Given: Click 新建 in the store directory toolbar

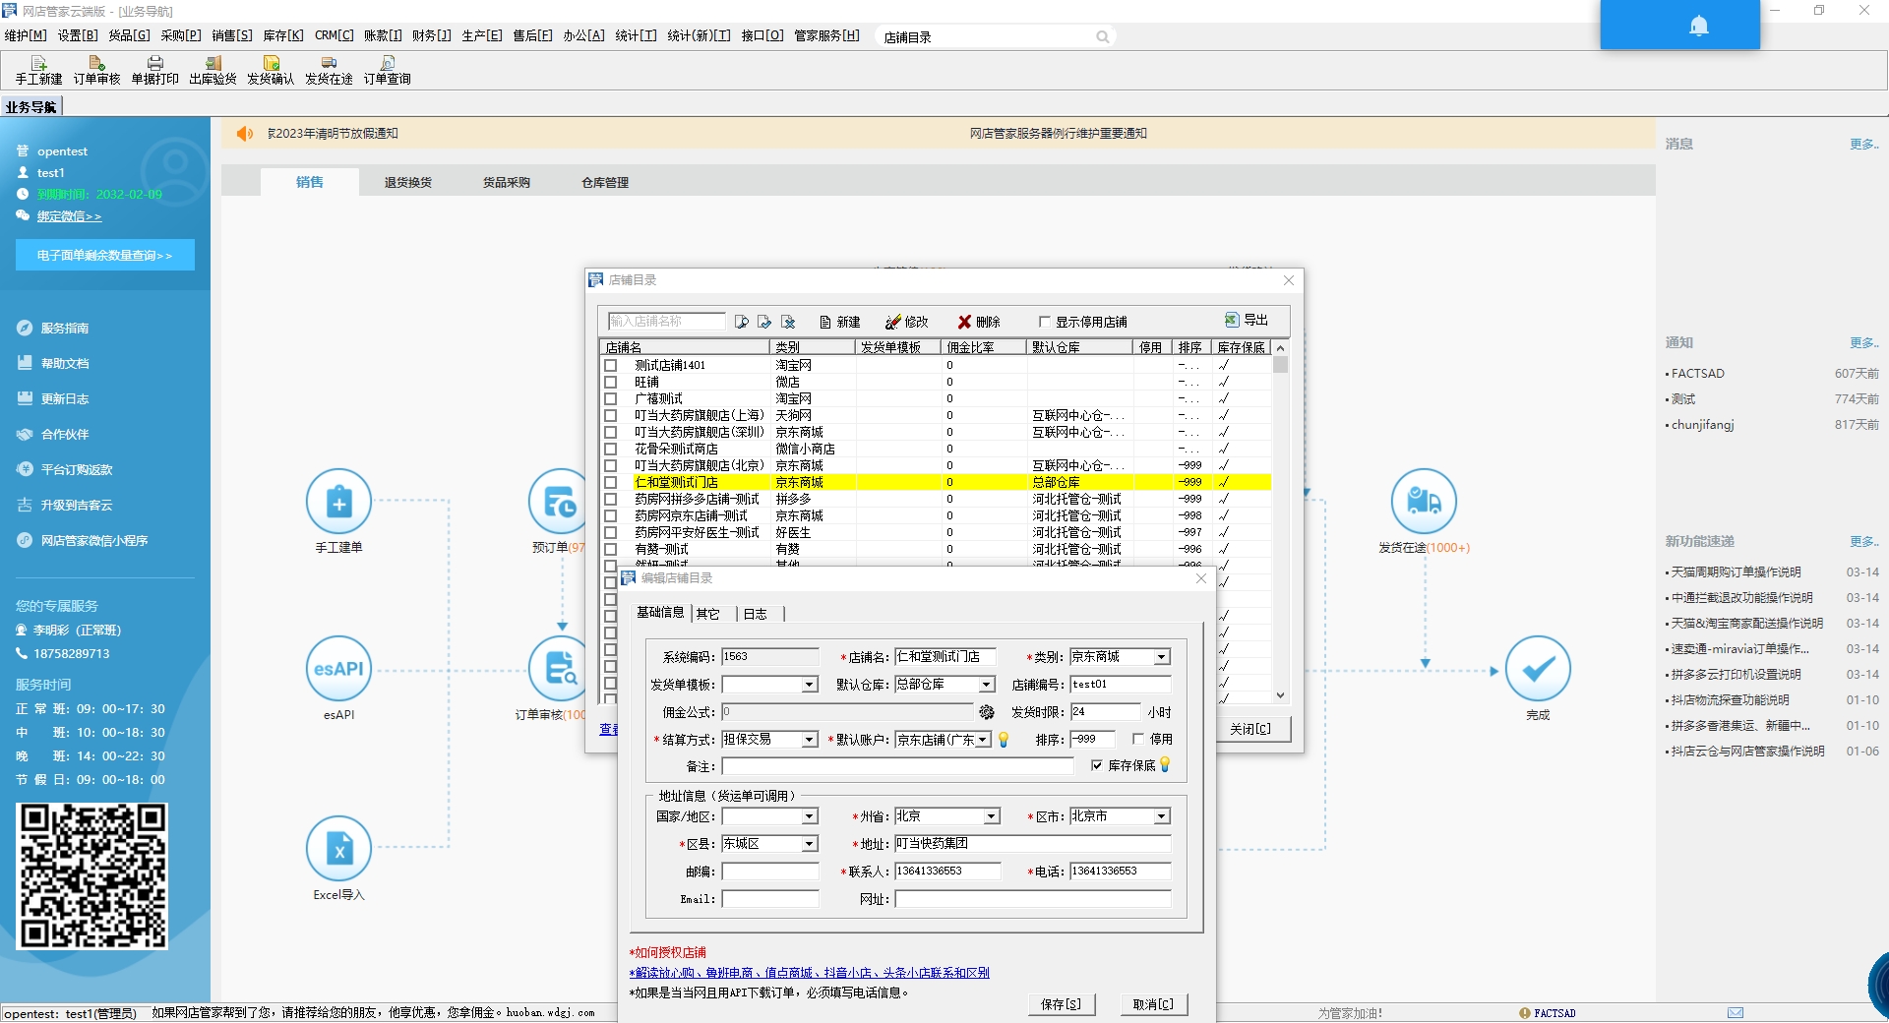Looking at the screenshot, I should 840,322.
